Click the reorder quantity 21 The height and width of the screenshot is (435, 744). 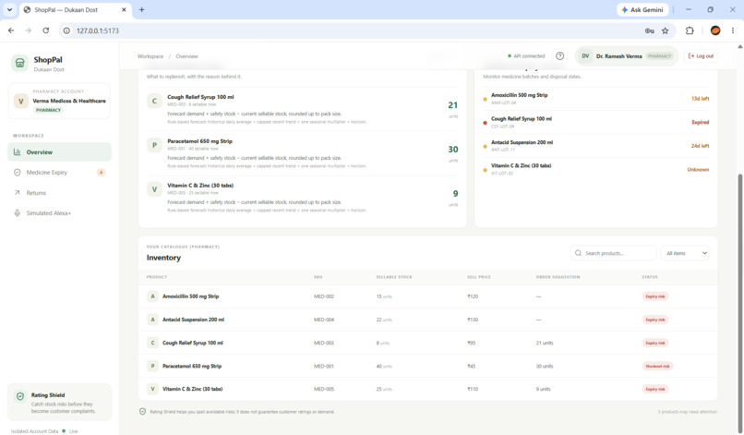[452, 105]
